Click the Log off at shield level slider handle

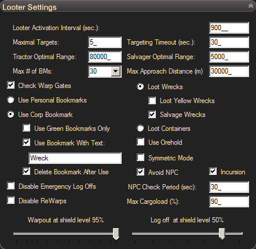[222, 234]
